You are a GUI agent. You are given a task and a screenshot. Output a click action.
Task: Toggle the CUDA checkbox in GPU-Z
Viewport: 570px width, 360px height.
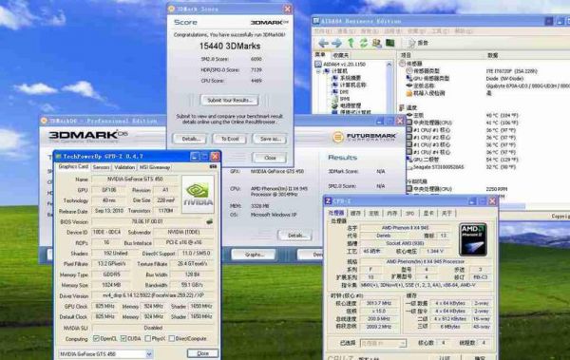[123, 338]
